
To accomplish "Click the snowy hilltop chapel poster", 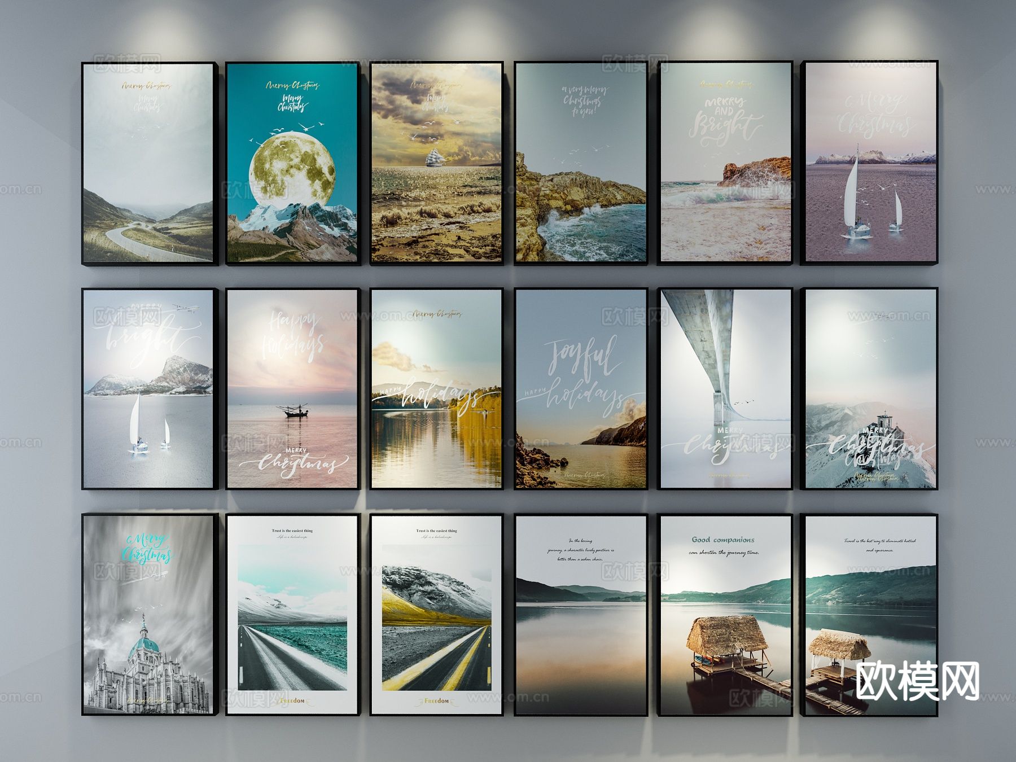I will click(x=870, y=389).
